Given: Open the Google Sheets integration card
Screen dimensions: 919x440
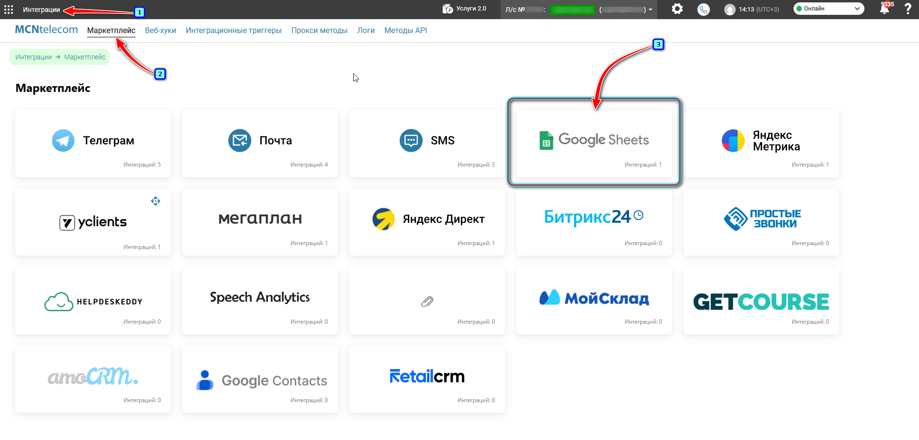Looking at the screenshot, I should click(x=594, y=144).
